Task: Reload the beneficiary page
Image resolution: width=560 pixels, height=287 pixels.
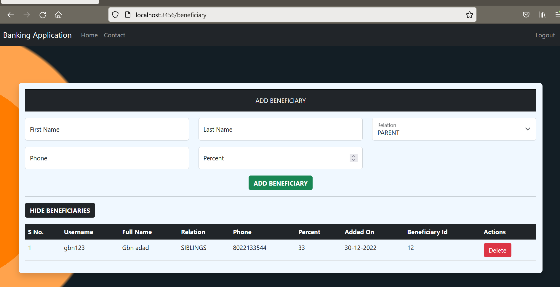Action: [42, 15]
